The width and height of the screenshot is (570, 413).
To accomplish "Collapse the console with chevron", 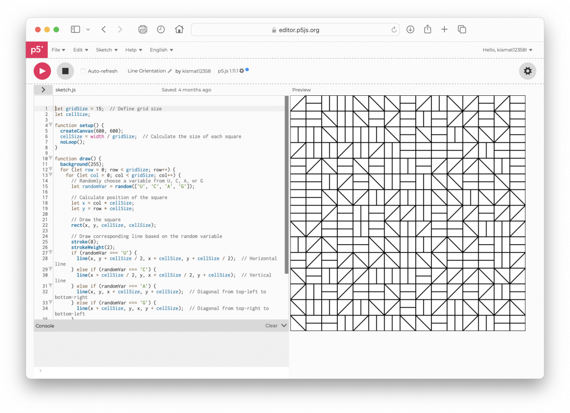I will (x=284, y=325).
